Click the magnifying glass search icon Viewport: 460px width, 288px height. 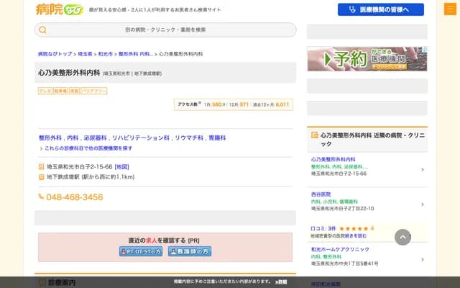point(43,30)
